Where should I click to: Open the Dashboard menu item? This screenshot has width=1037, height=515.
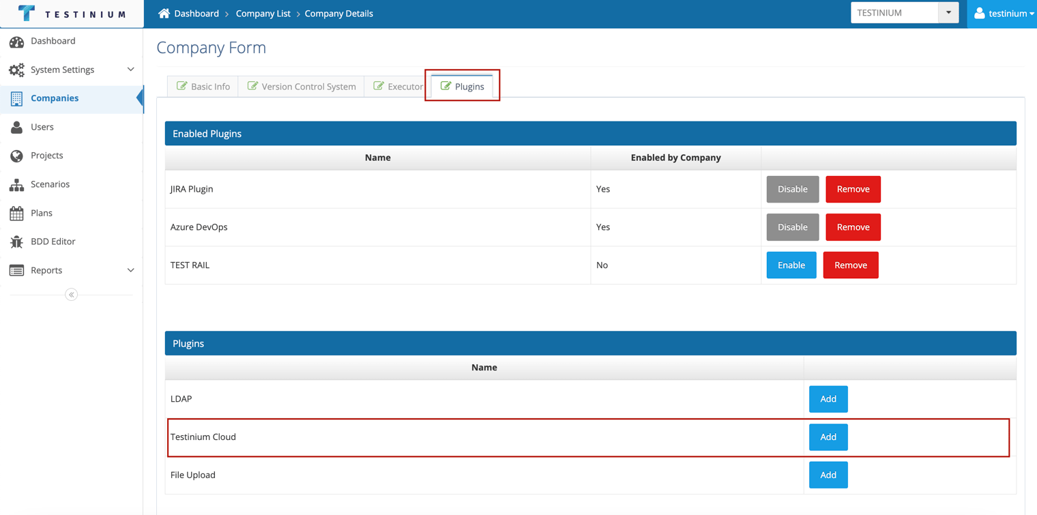72,41
